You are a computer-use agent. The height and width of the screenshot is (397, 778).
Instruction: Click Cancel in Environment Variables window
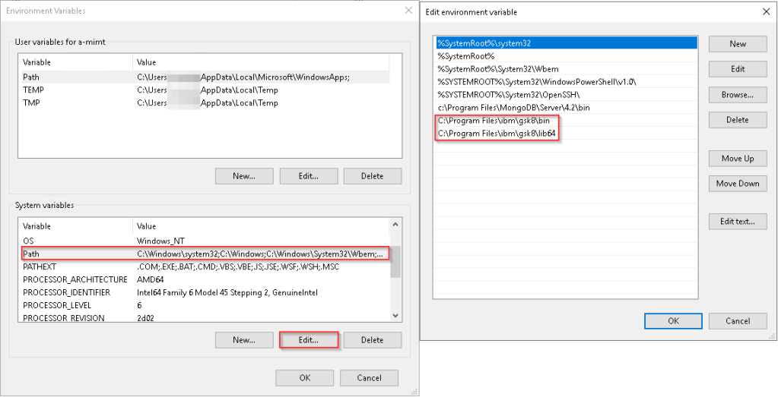(369, 378)
